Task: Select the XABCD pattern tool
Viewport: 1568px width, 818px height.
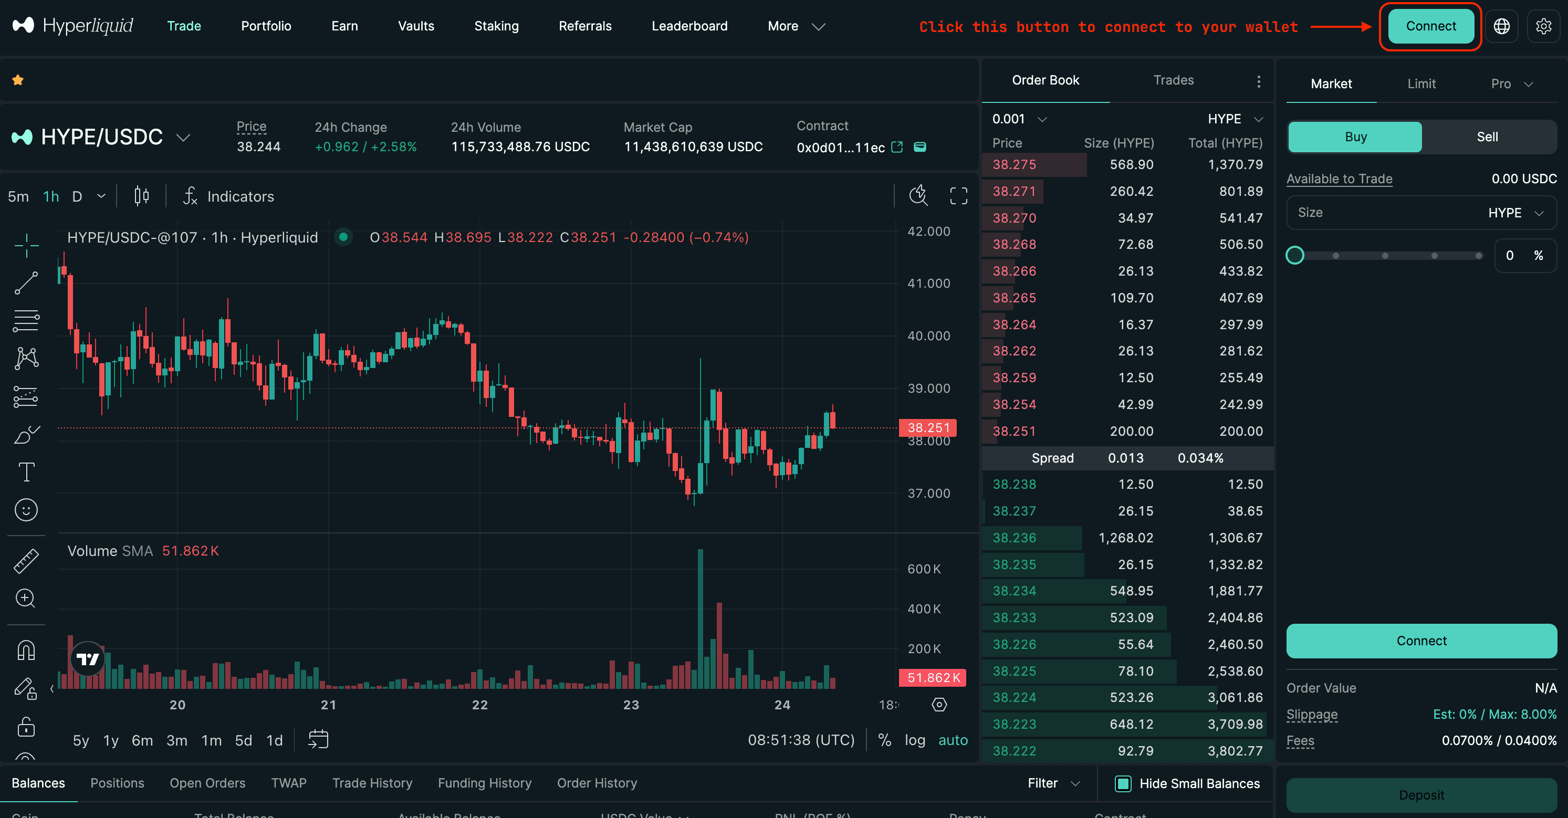Action: (26, 359)
